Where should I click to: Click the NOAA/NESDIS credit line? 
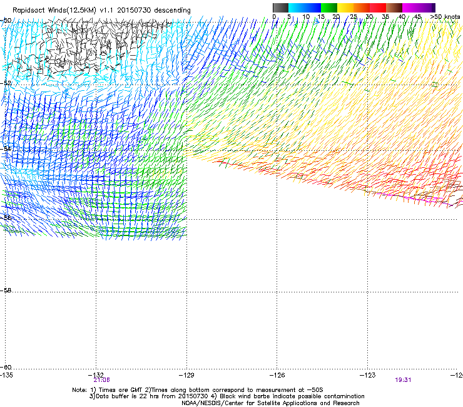270,403
